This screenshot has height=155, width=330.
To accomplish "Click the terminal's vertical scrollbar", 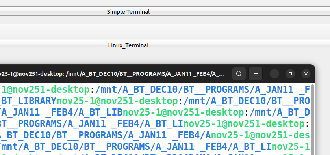I will click(313, 120).
